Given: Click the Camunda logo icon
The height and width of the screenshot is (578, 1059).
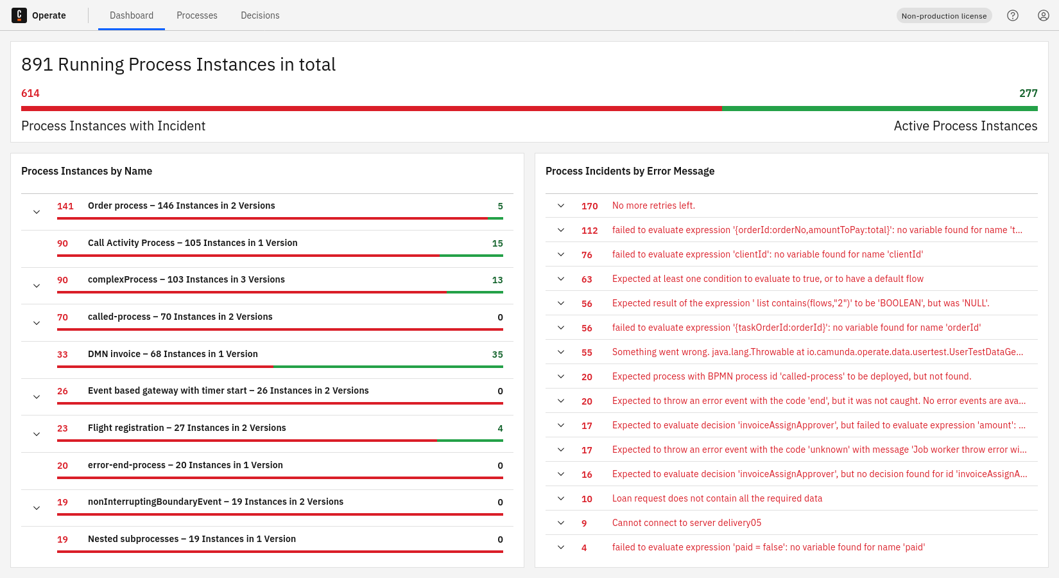Looking at the screenshot, I should coord(19,15).
